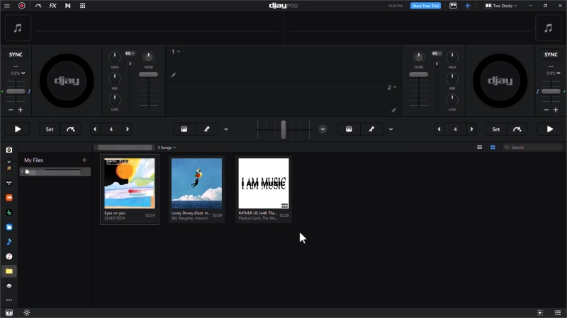Viewport: 567px width, 318px height.
Task: Add a folder with My Files plus
Action: click(x=84, y=160)
